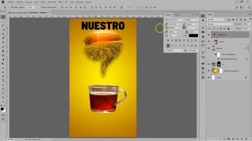Open the Adjustments half-circle icon in dock
Screen dimensions: 252x141
pyautogui.click(x=203, y=36)
